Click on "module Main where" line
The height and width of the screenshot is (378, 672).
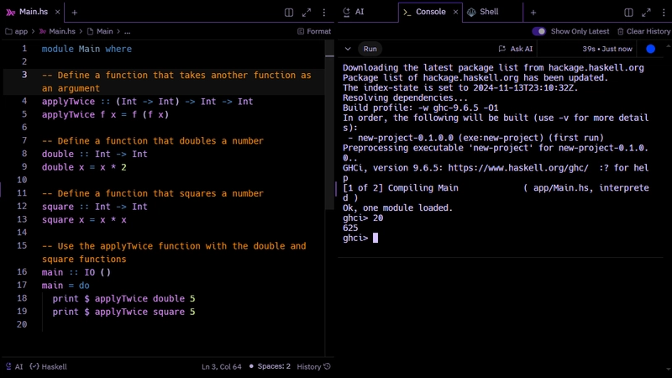(x=87, y=49)
